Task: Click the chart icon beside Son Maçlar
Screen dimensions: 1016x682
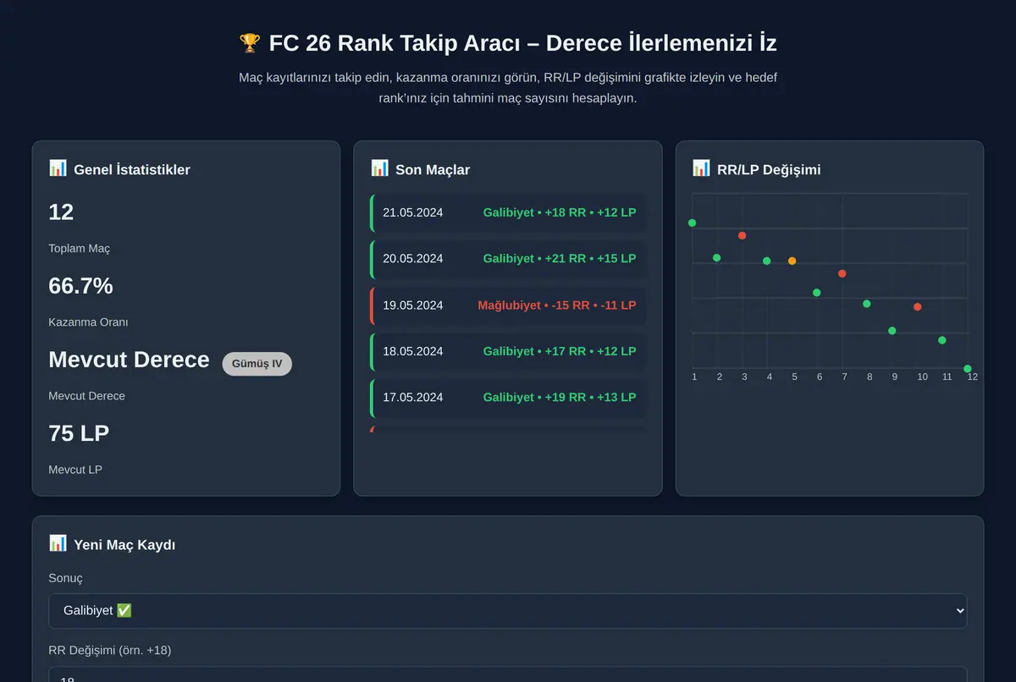Action: click(379, 168)
